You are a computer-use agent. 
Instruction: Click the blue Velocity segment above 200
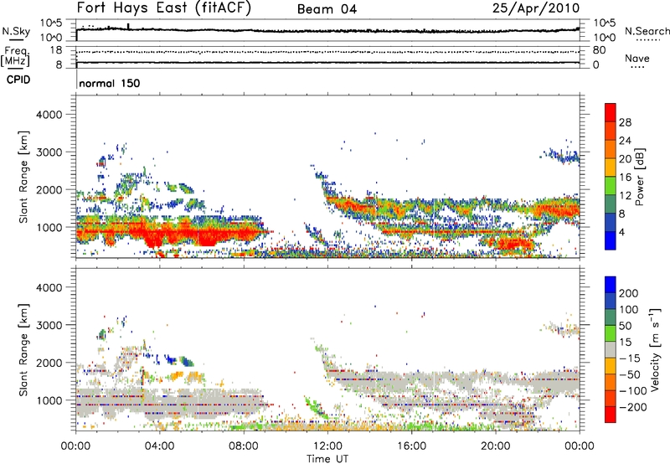(x=611, y=285)
